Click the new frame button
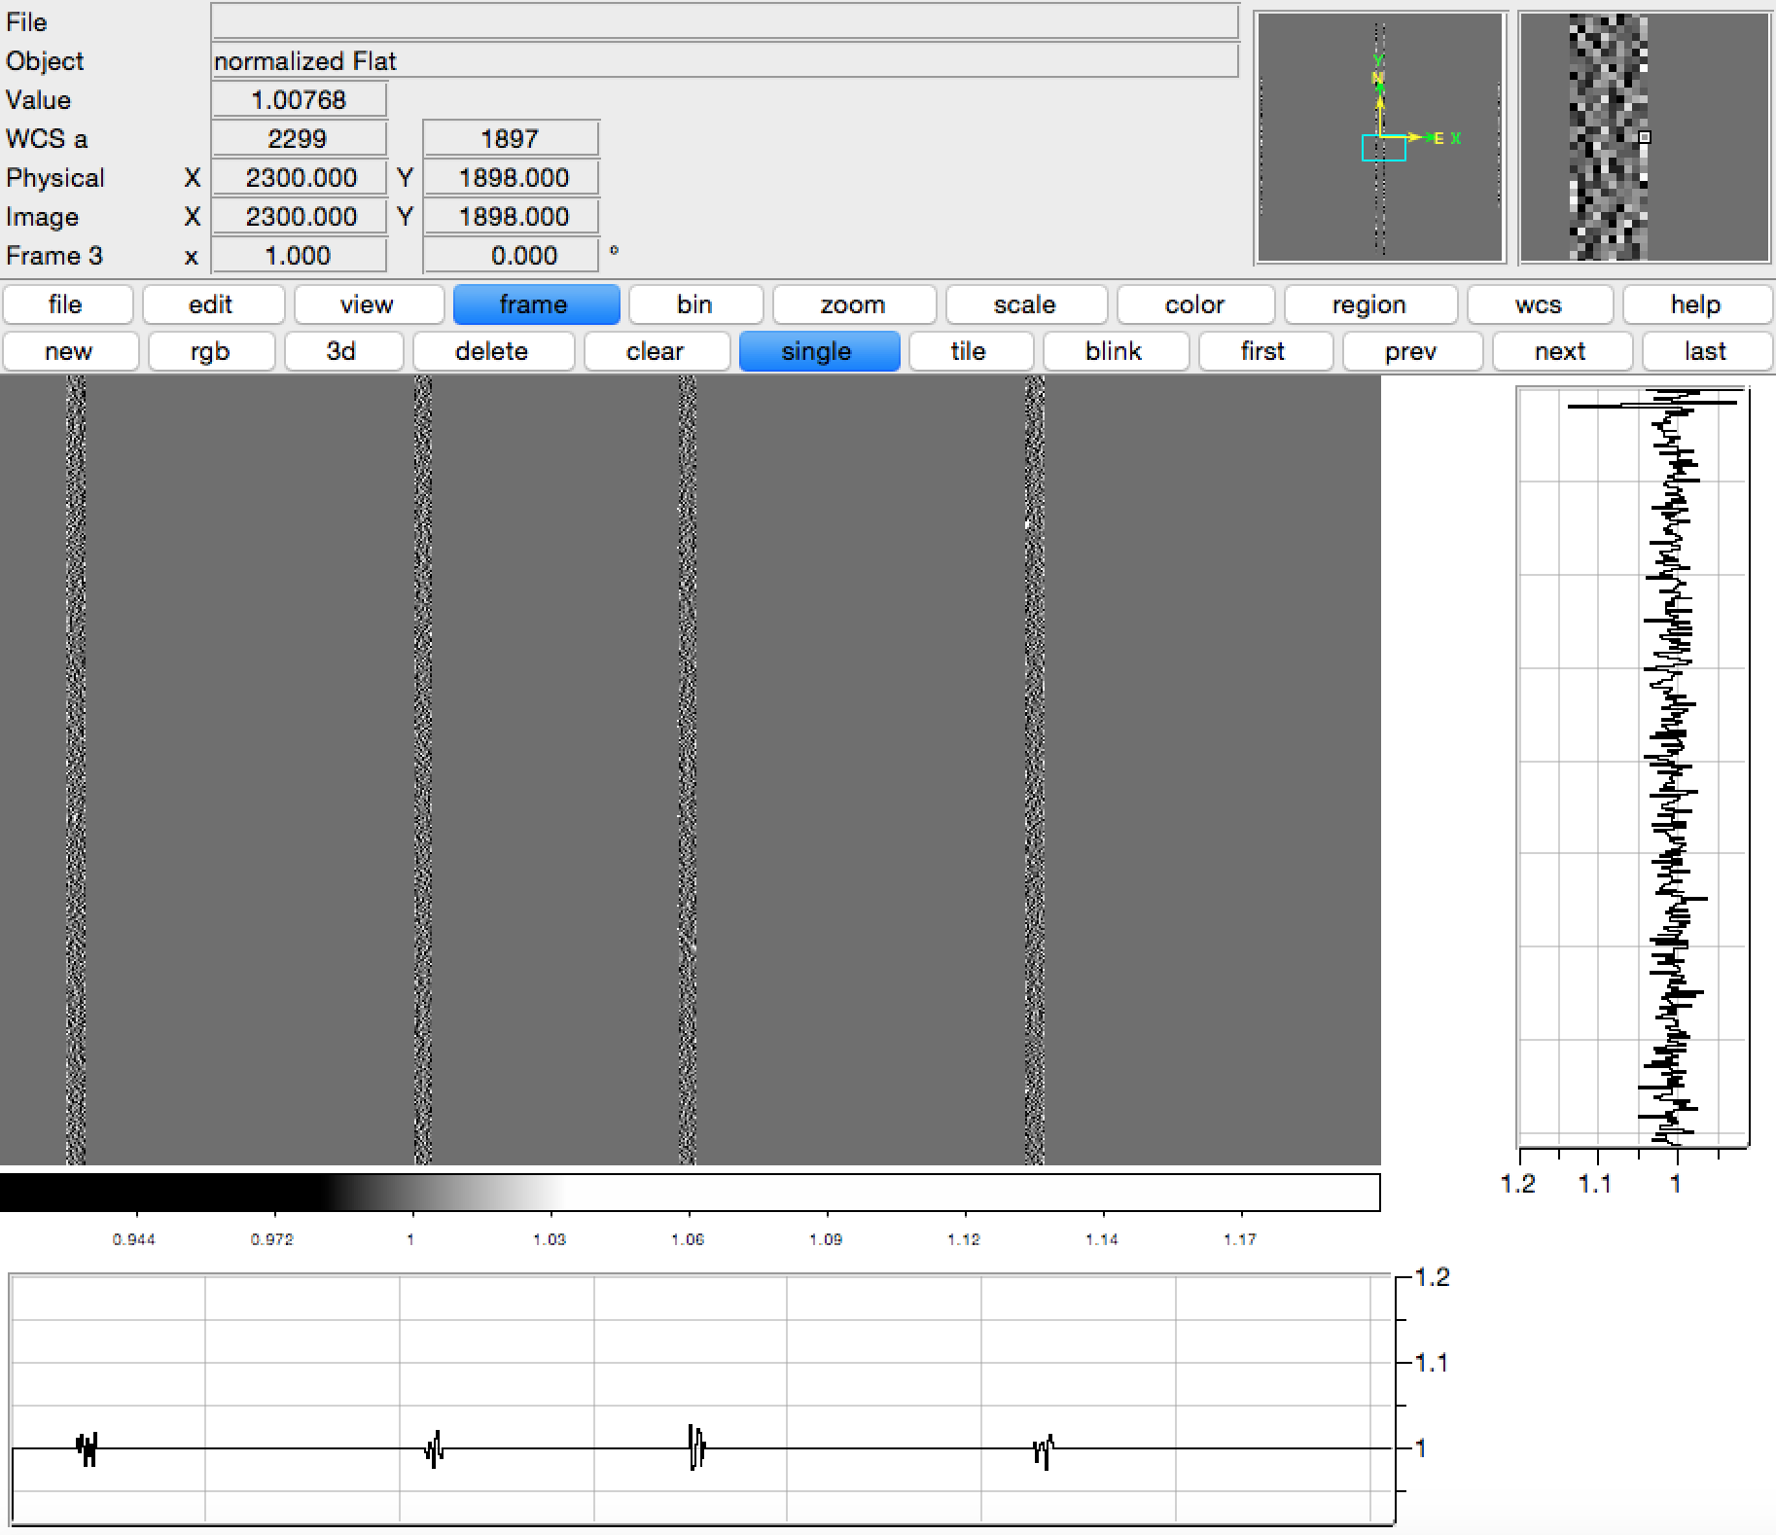The height and width of the screenshot is (1535, 1776). click(69, 351)
